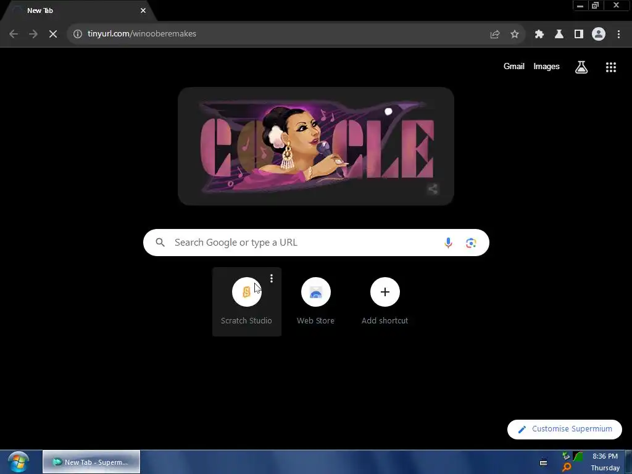Restore down the browser window
632x474 pixels.
[x=596, y=5]
